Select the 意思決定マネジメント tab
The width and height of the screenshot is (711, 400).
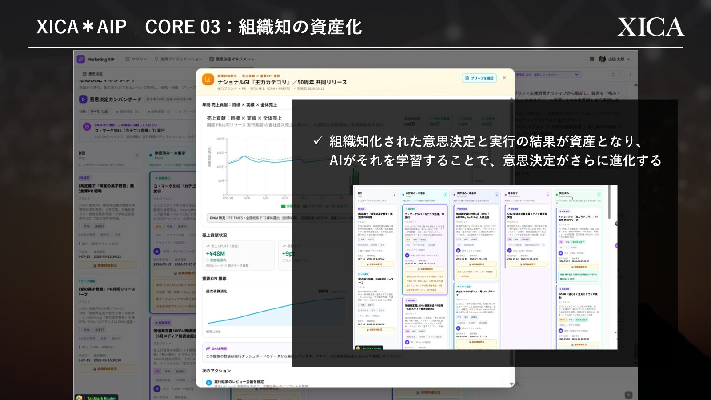232,59
